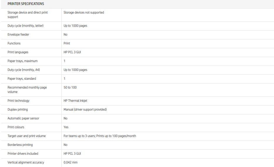Select the 'Manual (driver support provided)' duplex value

[x=85, y=109]
